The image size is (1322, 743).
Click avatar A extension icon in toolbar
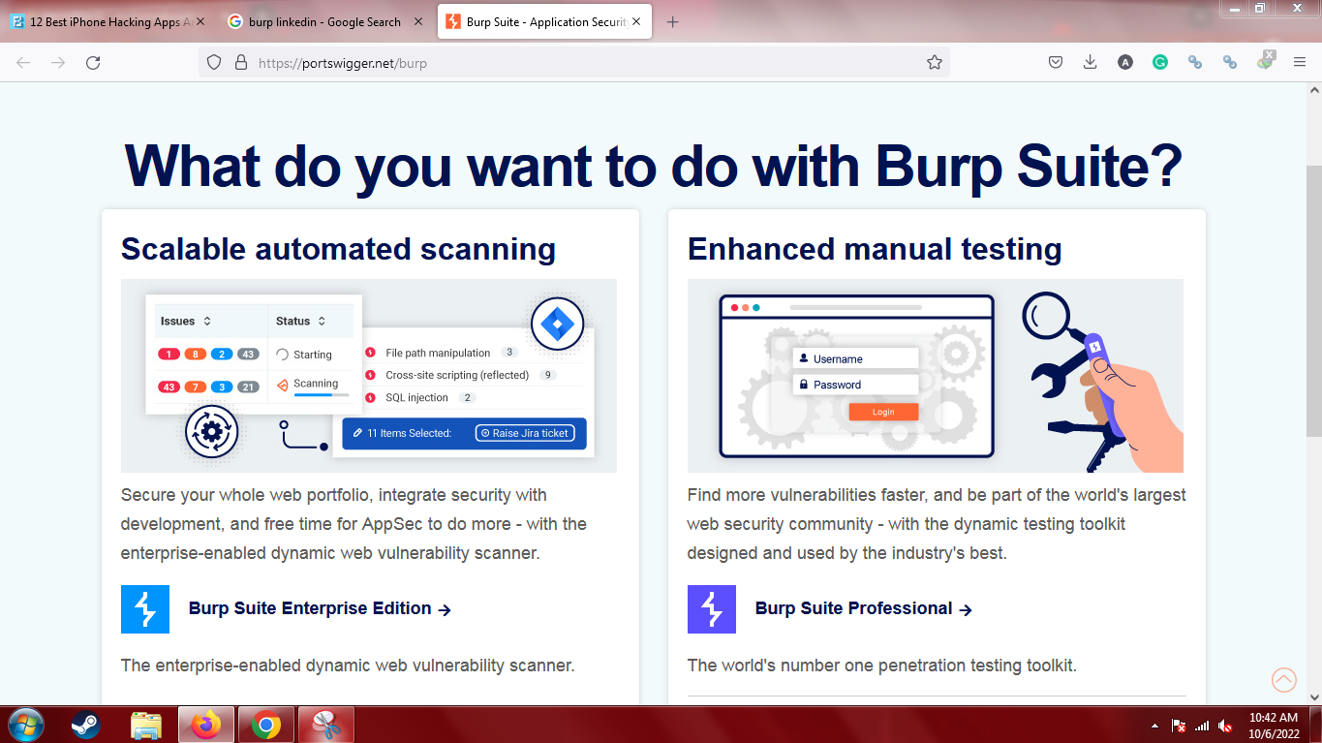[x=1124, y=62]
